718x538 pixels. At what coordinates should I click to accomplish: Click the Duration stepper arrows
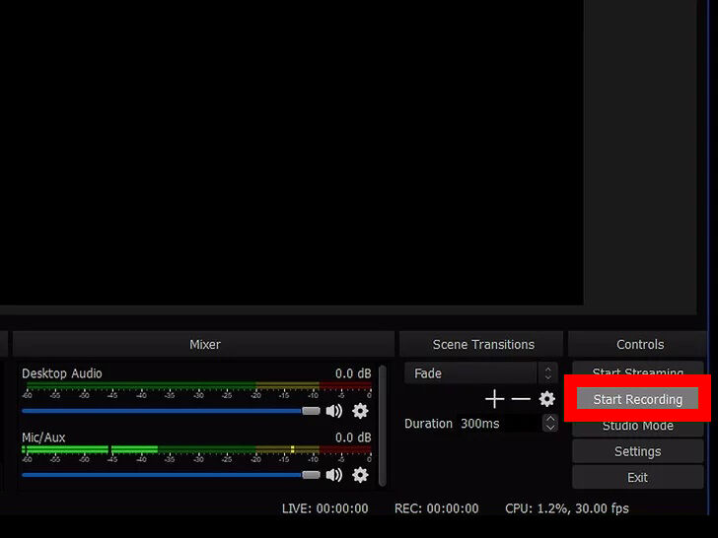pyautogui.click(x=549, y=423)
